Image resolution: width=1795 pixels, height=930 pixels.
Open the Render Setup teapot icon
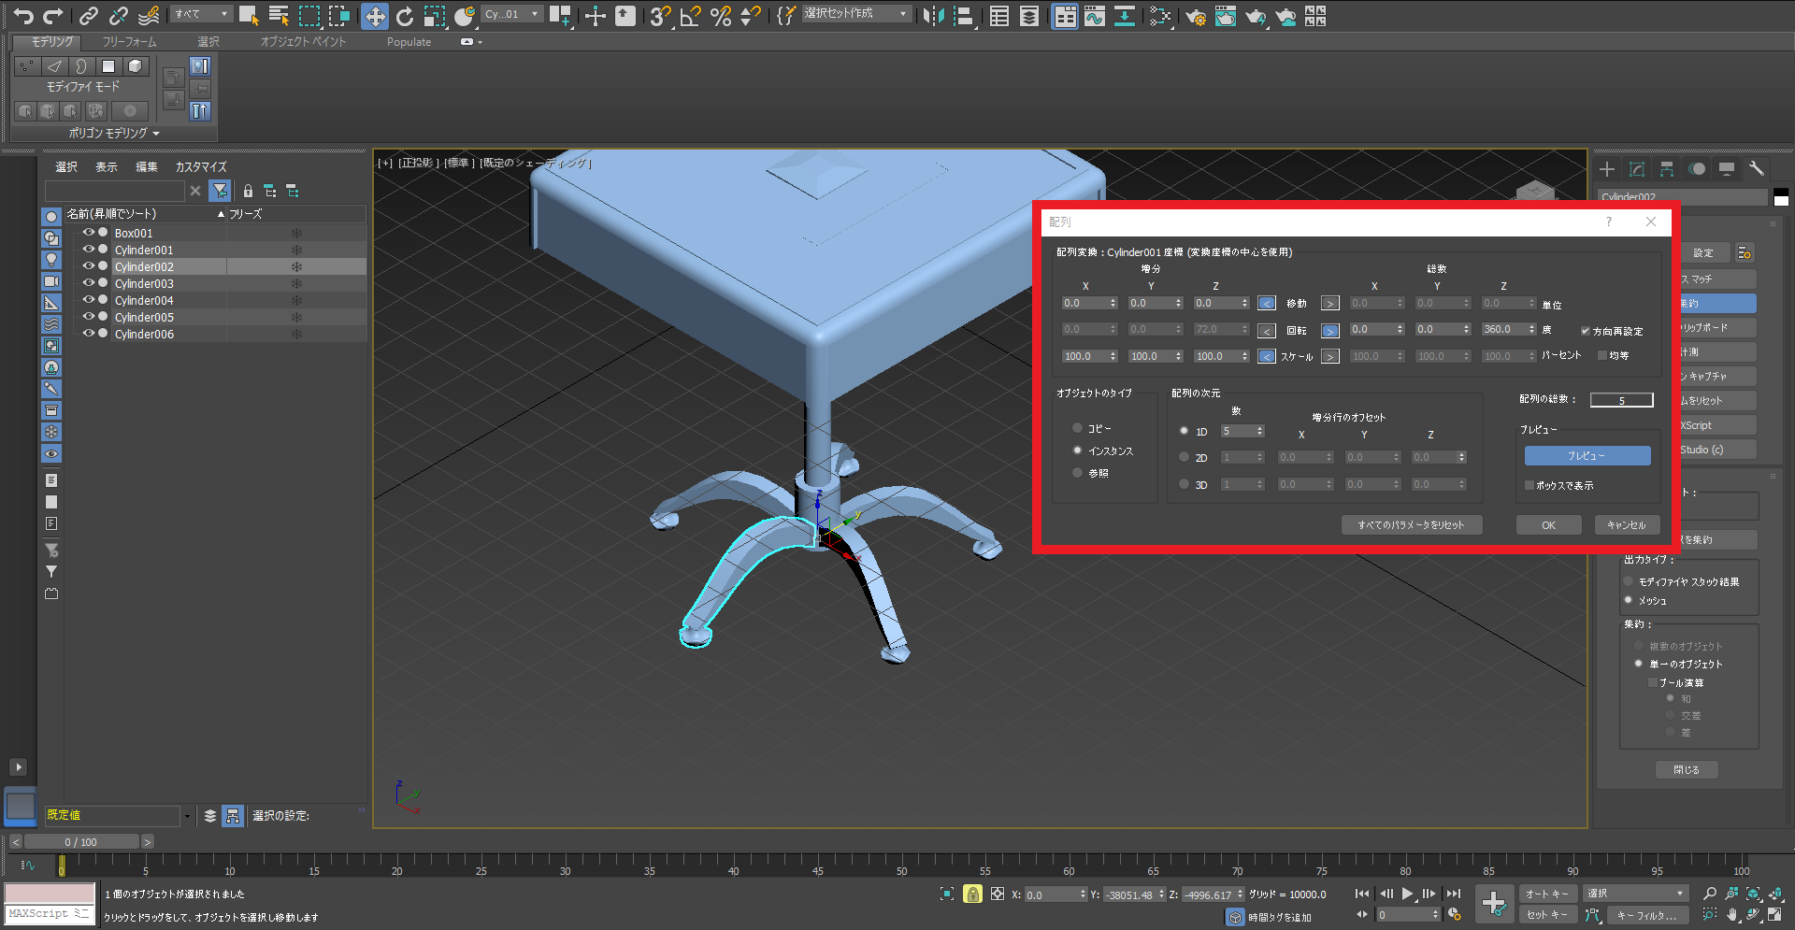click(1195, 16)
